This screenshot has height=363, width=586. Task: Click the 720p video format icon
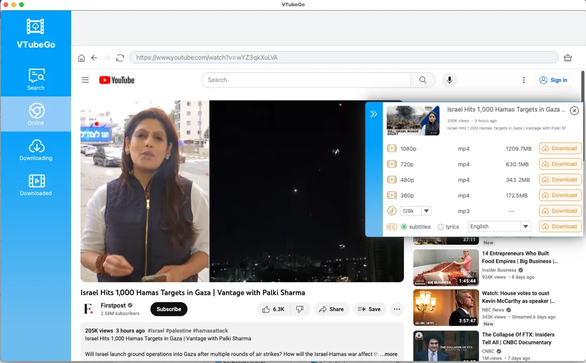[x=392, y=164]
